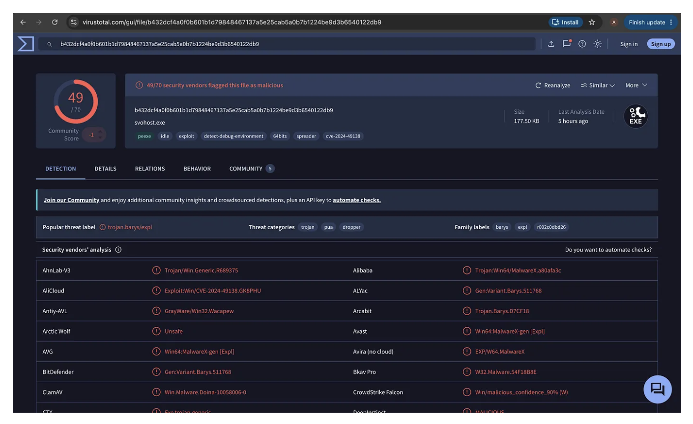The image size is (693, 424).
Task: Click browser forward arrow
Action: [39, 22]
